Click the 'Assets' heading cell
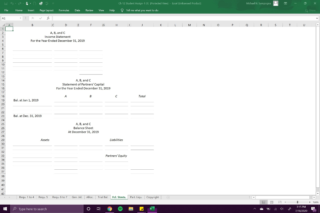 tap(45, 140)
